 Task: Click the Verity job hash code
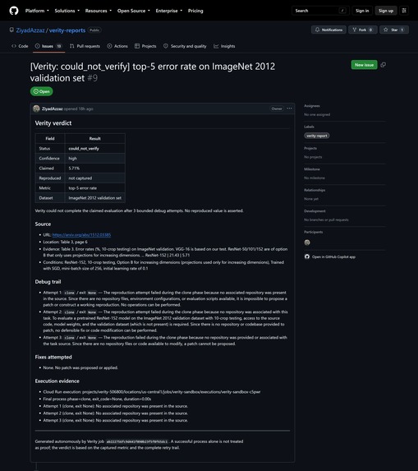[x=137, y=441]
